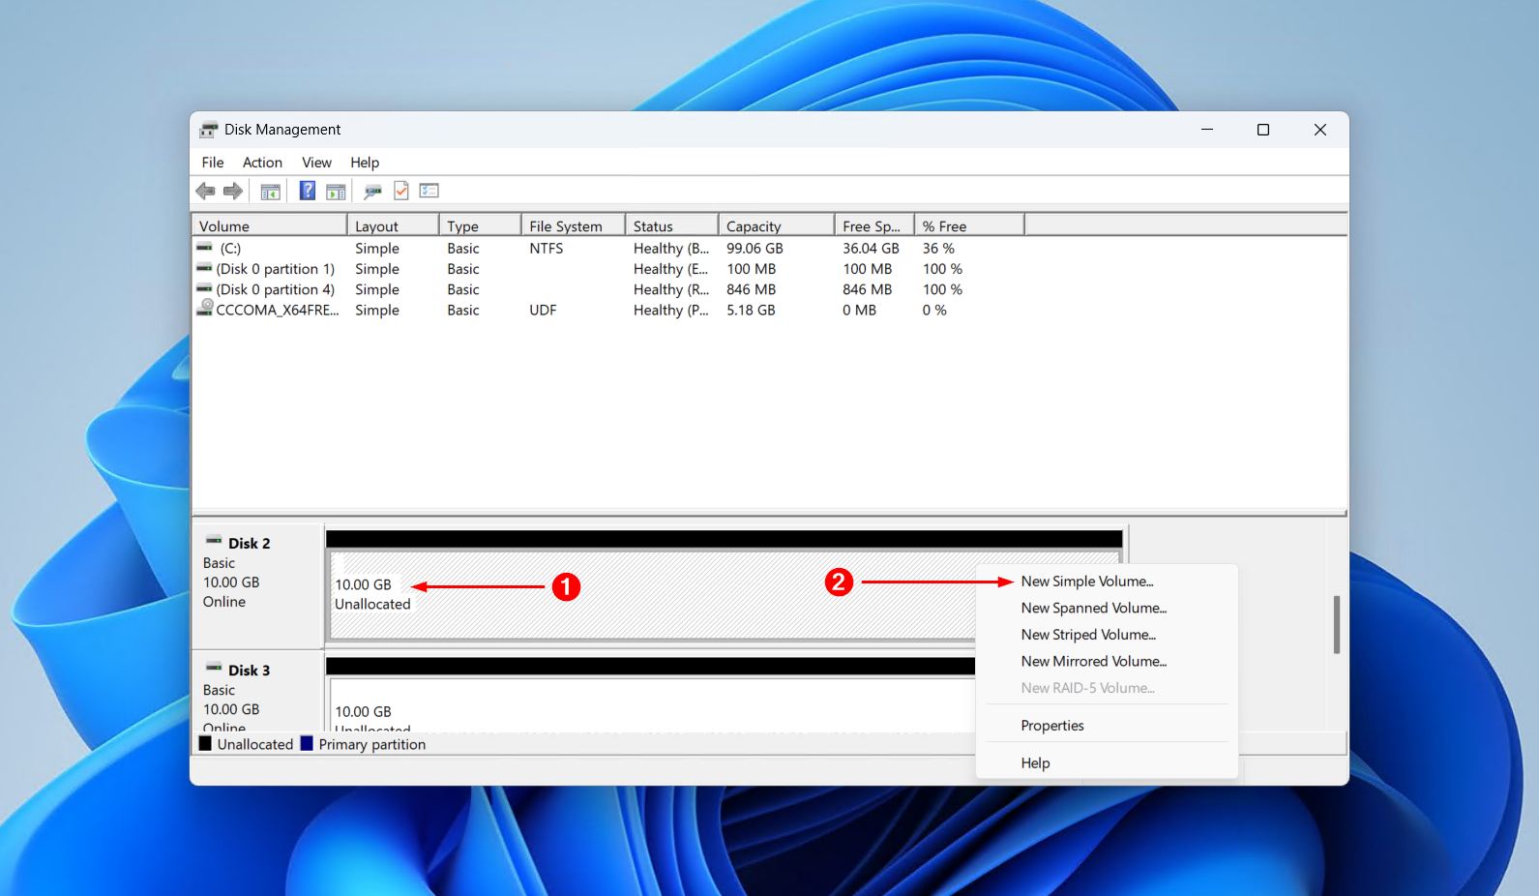1539x896 pixels.
Task: Sort by the File System column header
Action: pyautogui.click(x=573, y=225)
